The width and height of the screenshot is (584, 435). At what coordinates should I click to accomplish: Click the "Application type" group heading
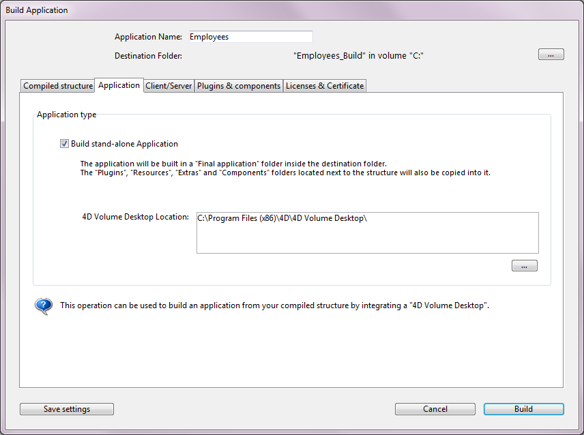click(66, 115)
